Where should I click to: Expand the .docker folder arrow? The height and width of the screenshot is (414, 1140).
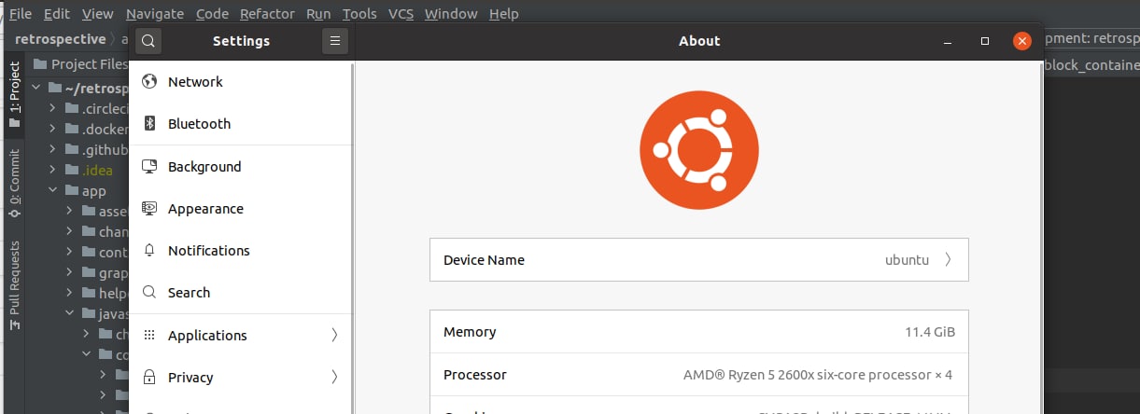point(52,129)
